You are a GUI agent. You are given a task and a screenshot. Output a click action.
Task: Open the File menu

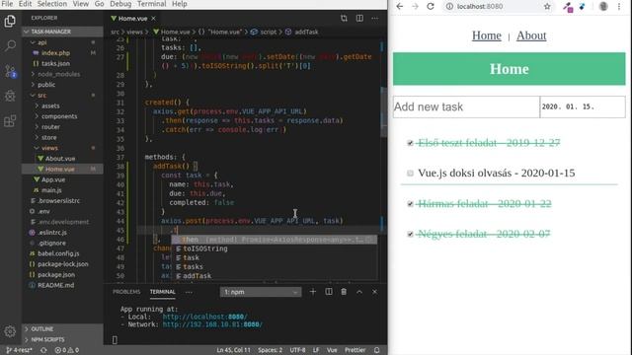7,4
